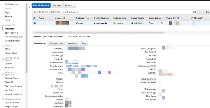Toggle the checkbox for the t2.micro instance row
The image size is (210, 108).
pos(34,23)
